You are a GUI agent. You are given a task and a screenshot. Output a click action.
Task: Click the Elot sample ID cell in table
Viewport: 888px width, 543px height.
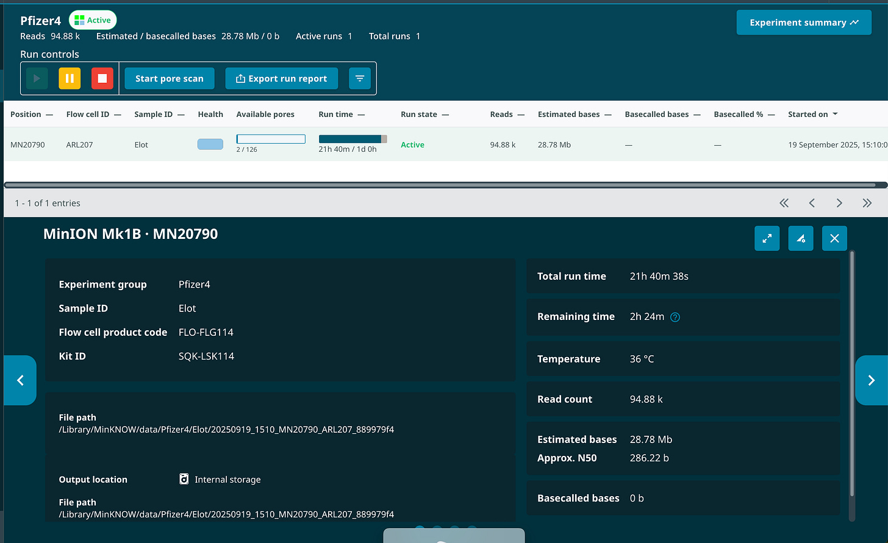(x=141, y=144)
